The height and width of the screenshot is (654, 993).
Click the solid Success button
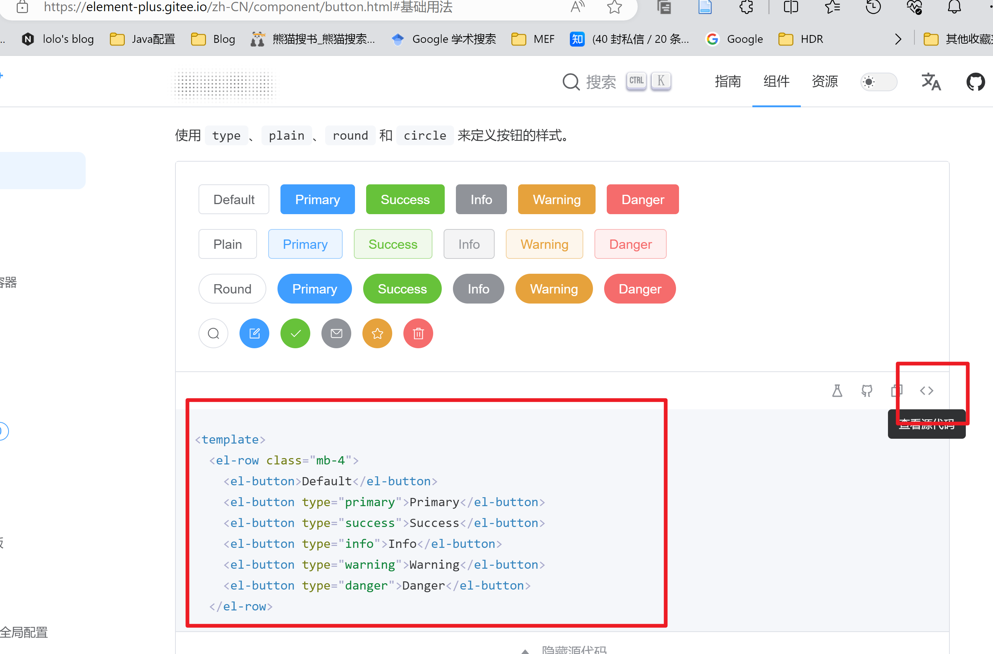tap(405, 199)
